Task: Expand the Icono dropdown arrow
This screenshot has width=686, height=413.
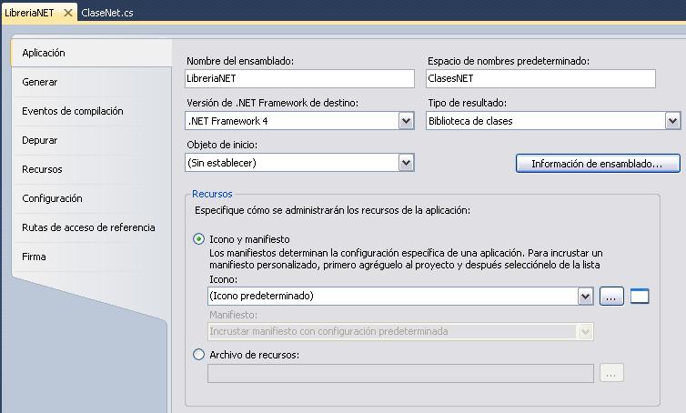Action: coord(585,297)
